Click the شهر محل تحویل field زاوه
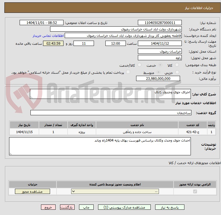The image size is (221, 215). (x=160, y=58)
